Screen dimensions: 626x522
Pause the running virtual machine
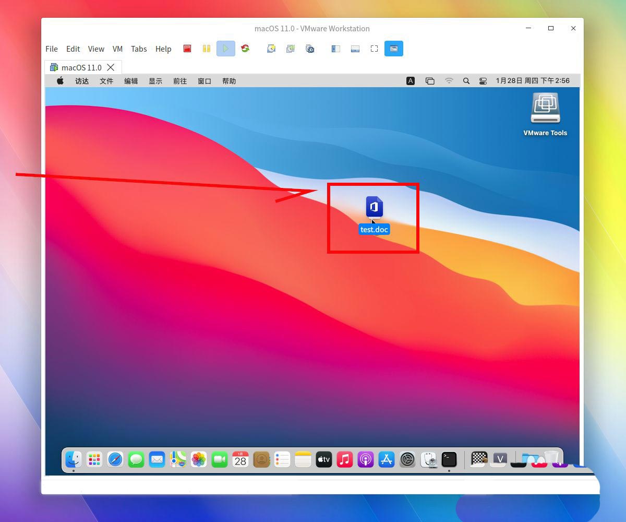[206, 49]
